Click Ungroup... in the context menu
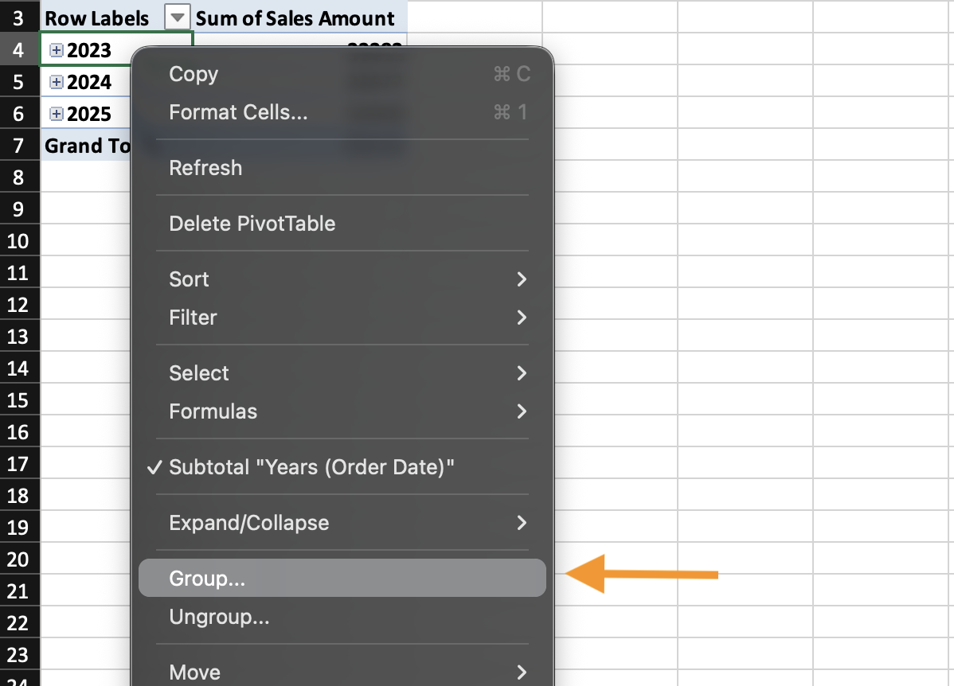The height and width of the screenshot is (686, 954). point(219,617)
